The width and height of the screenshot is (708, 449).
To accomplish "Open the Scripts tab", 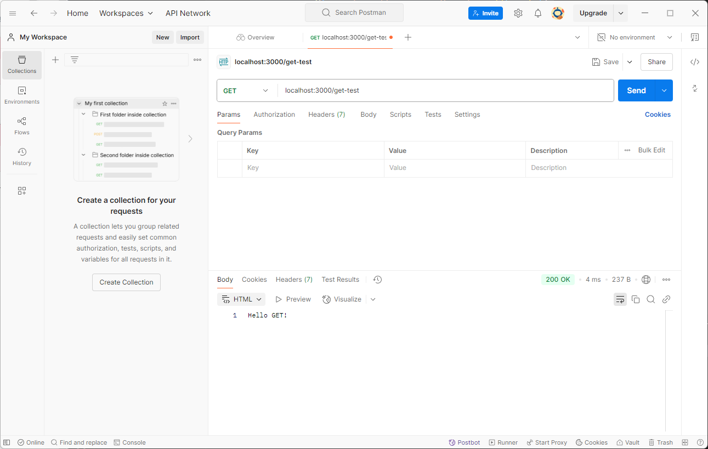I will [400, 115].
